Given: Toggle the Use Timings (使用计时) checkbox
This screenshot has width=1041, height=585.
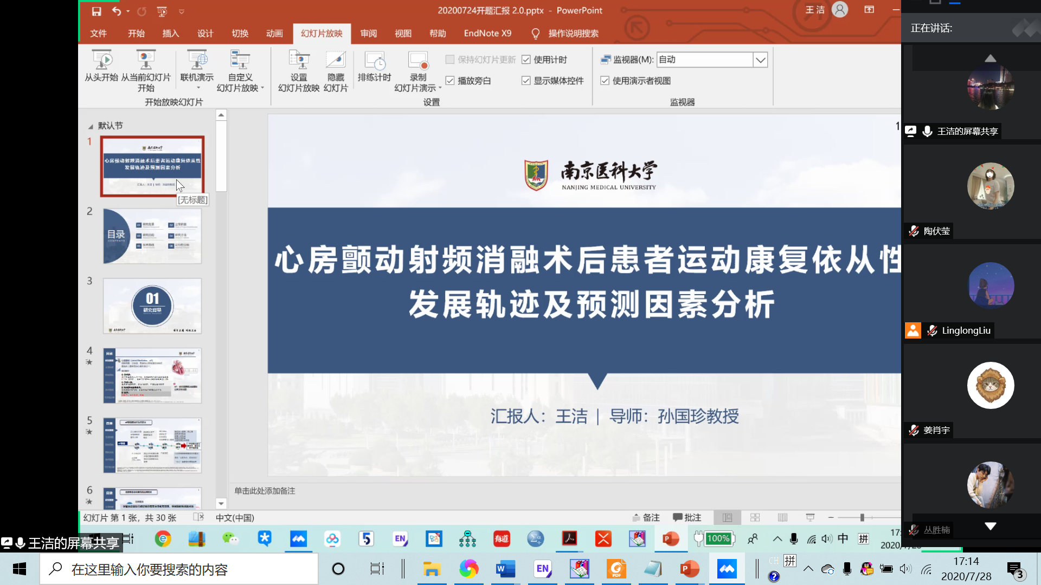Looking at the screenshot, I should (x=526, y=60).
